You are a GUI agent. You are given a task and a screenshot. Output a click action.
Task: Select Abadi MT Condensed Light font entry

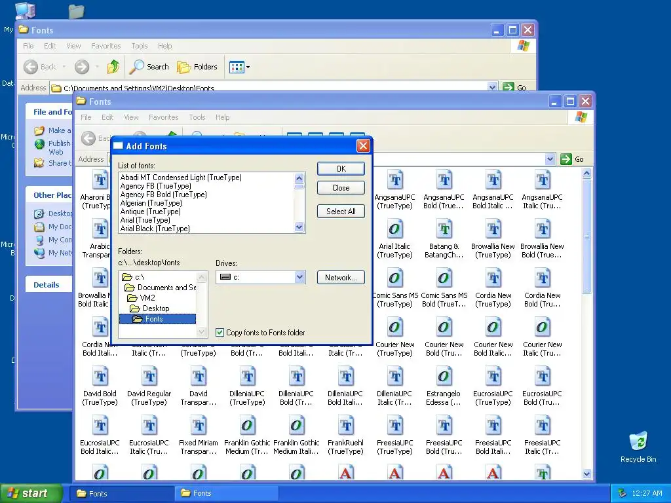pyautogui.click(x=181, y=177)
